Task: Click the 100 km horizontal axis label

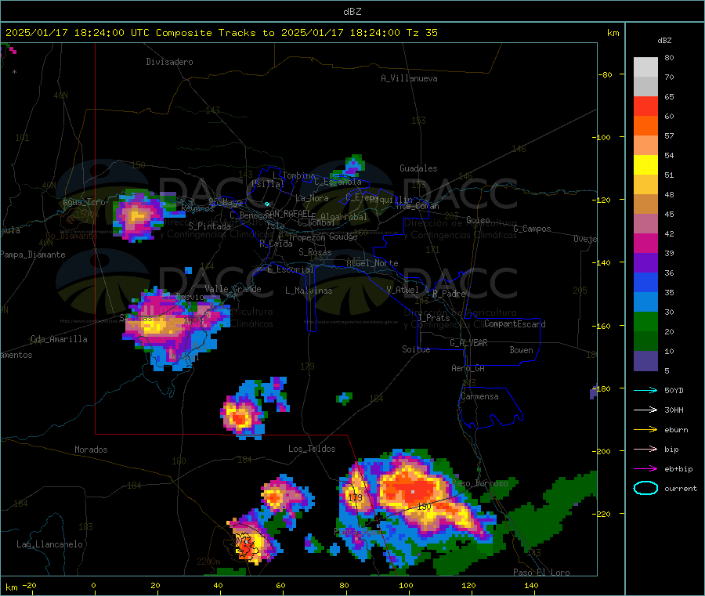Action: (406, 585)
